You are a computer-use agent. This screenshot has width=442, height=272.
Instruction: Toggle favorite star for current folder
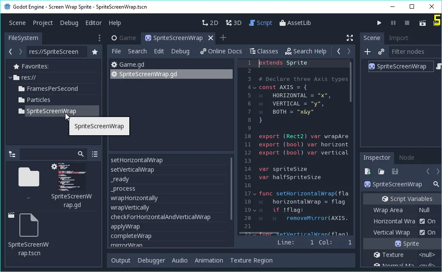point(95,52)
